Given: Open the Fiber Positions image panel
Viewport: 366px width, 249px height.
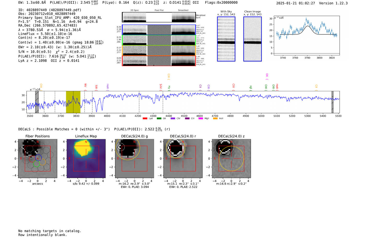Looking at the screenshot, I should (x=38, y=158).
